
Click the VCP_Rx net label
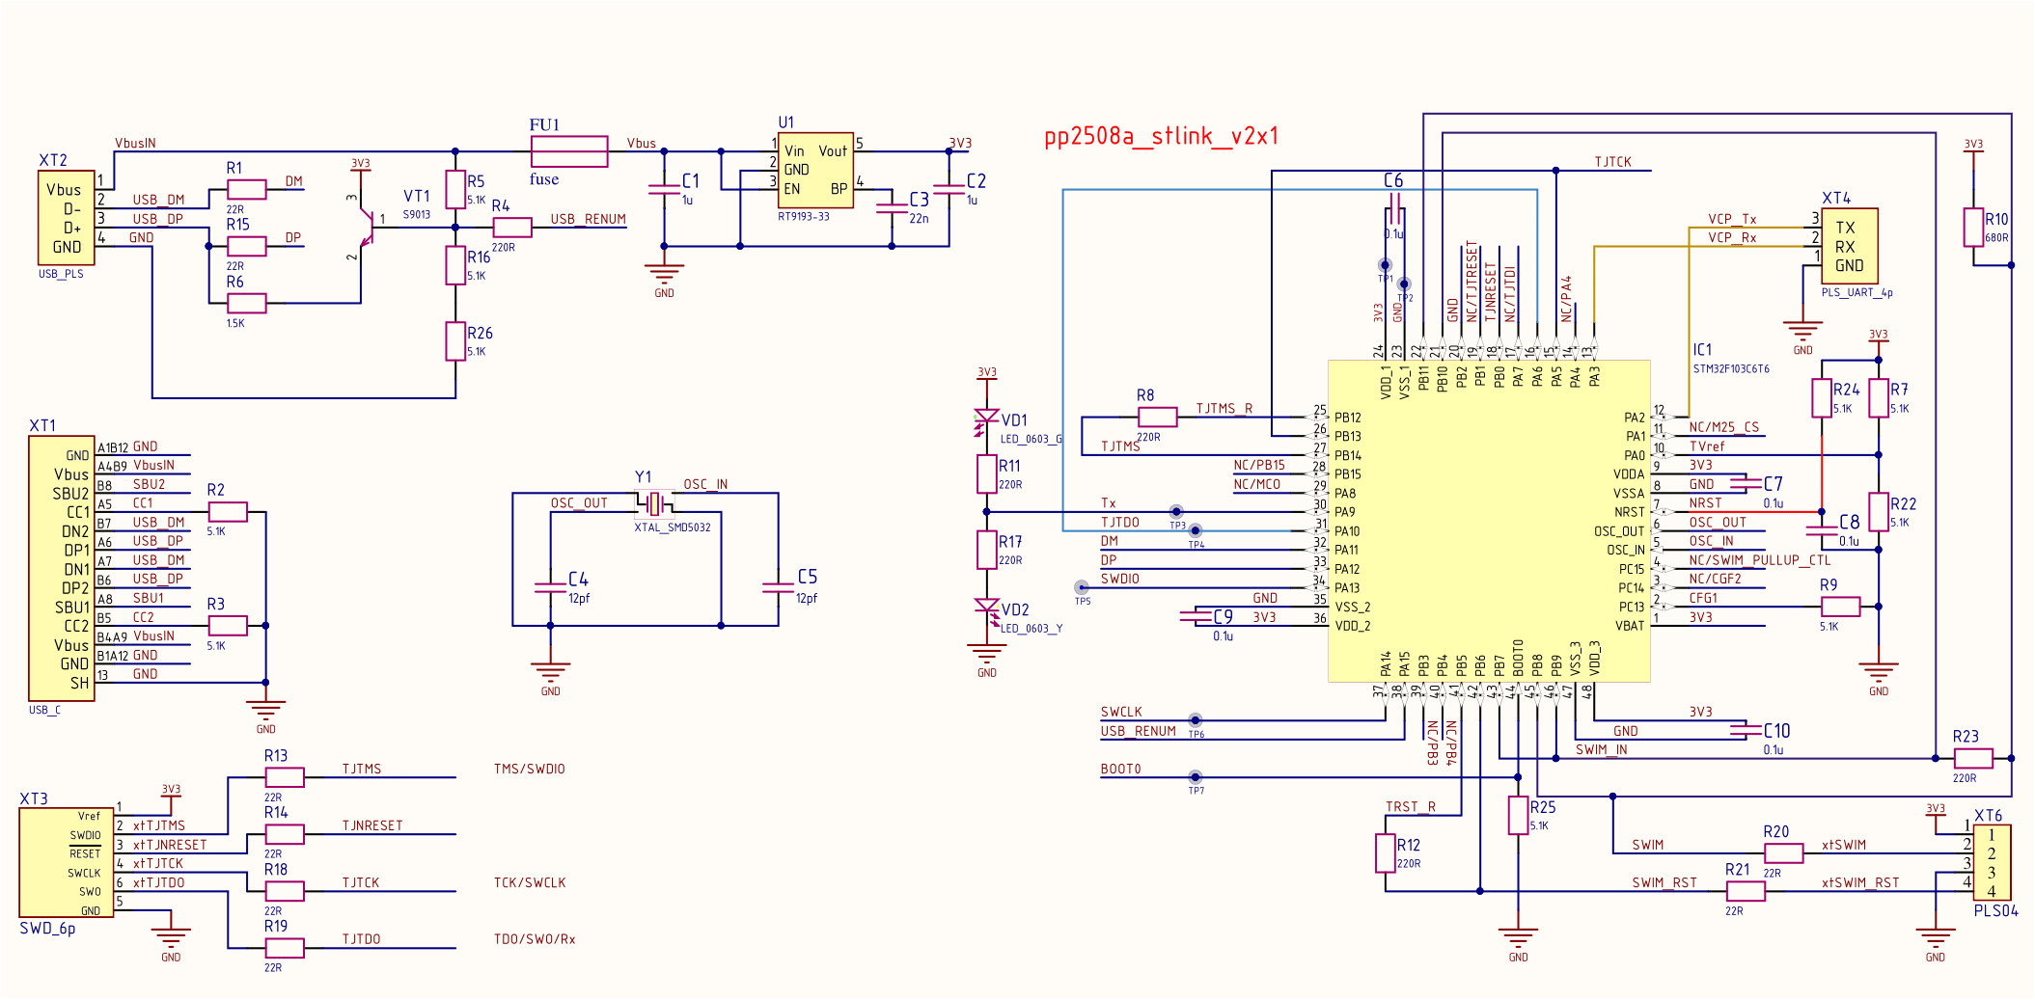1732,238
